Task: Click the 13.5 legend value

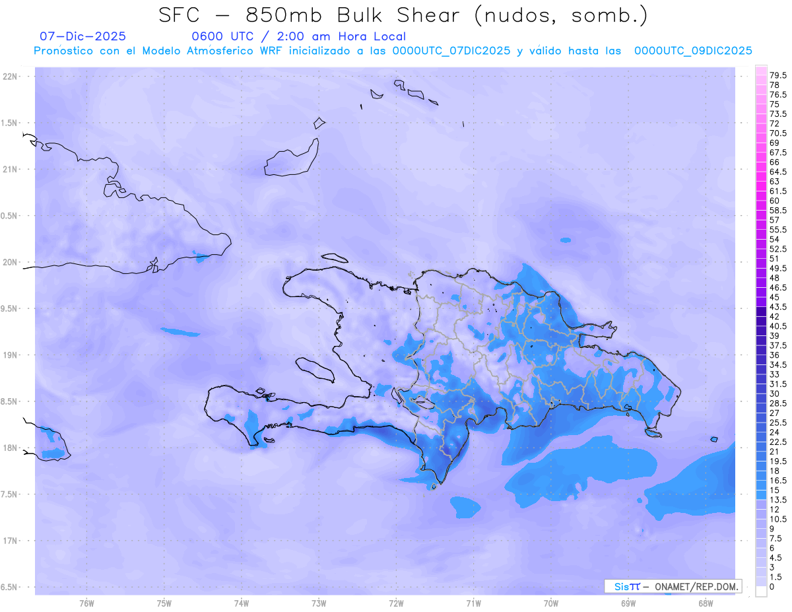Action: click(777, 499)
